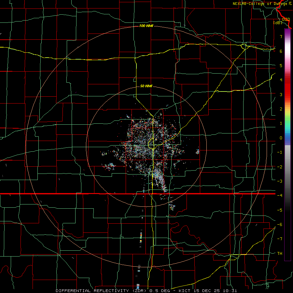Click the "-6" value on the color scale

280,224
